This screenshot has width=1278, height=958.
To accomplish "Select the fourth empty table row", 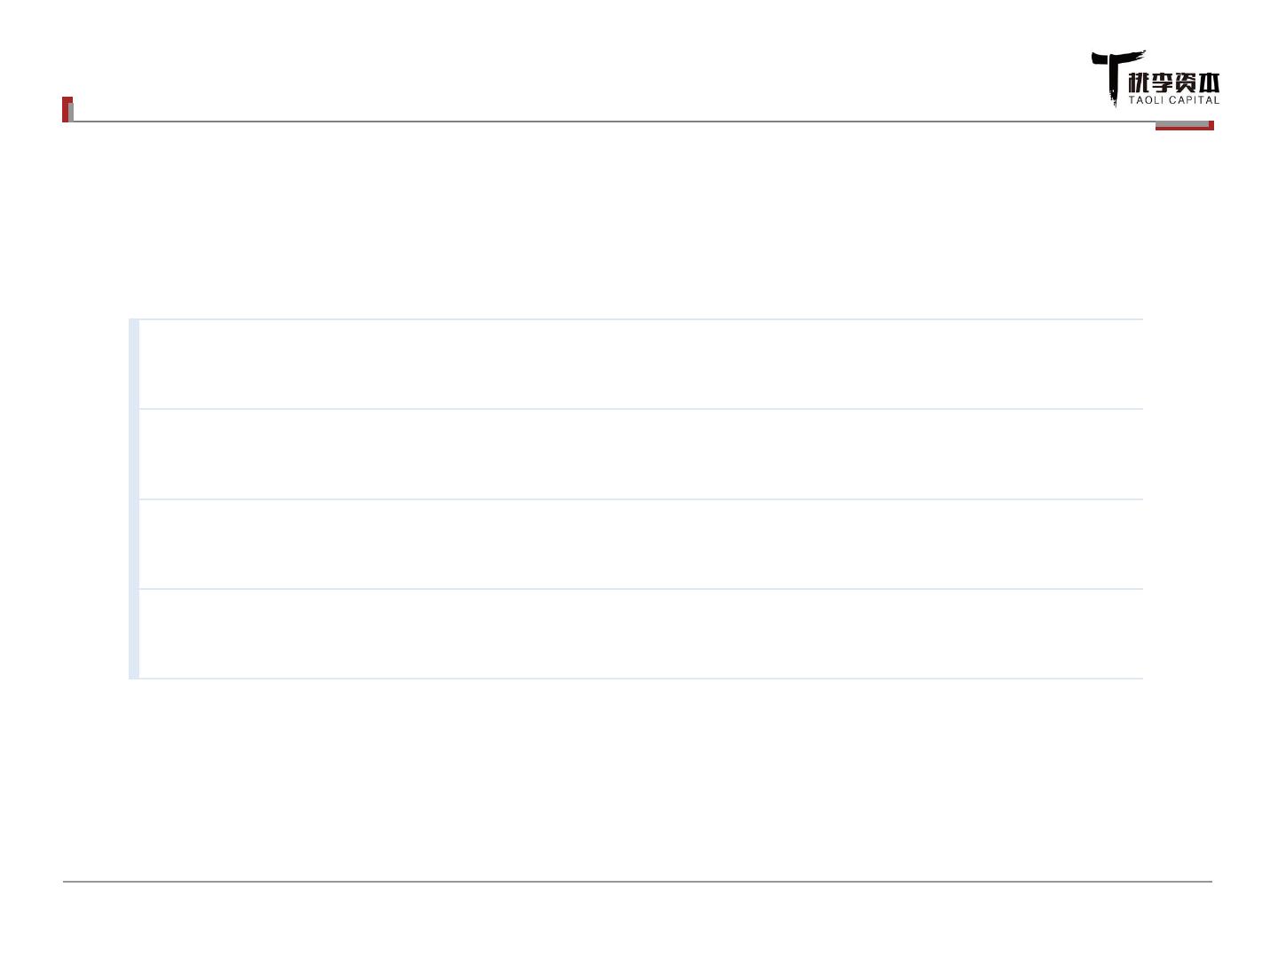I will (639, 633).
